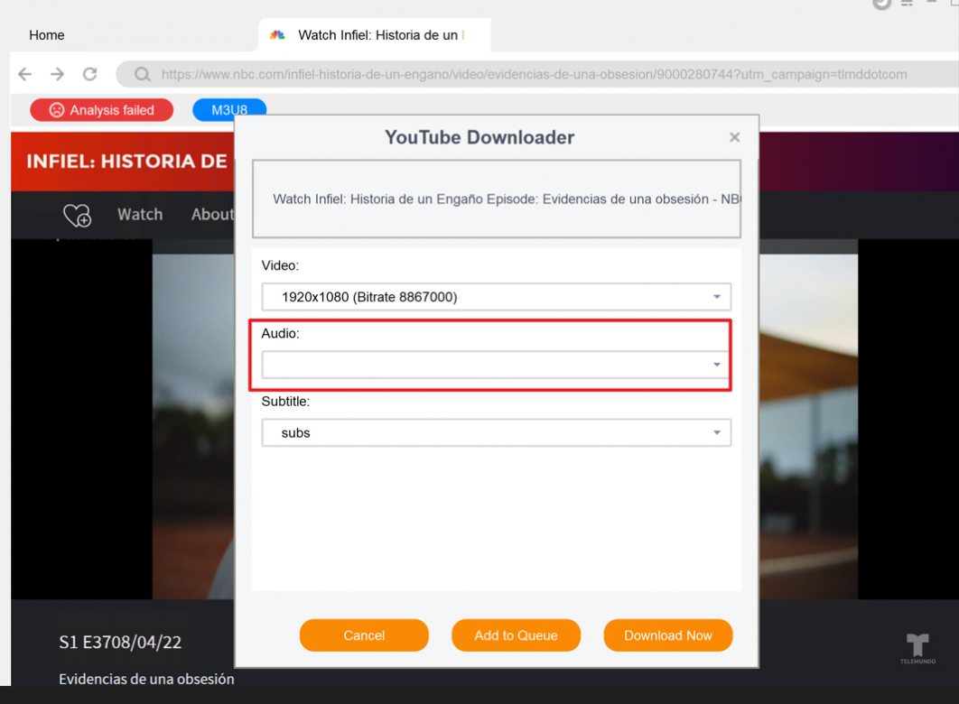The width and height of the screenshot is (959, 704).
Task: Click the heart-plus favorite icon
Action: tap(77, 215)
